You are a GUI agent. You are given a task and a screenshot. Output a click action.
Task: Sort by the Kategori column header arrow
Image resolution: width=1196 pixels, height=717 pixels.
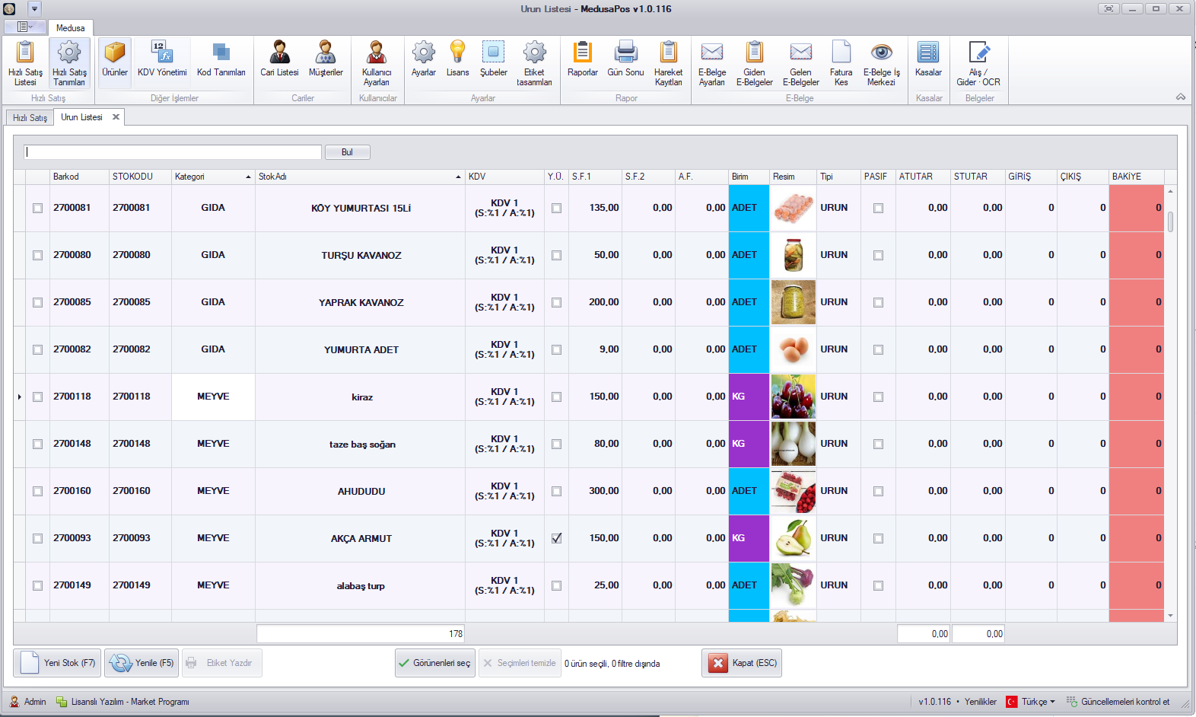[248, 177]
